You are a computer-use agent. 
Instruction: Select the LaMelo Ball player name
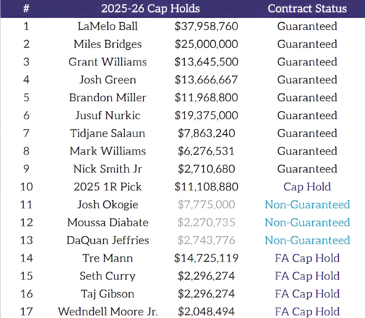point(108,26)
